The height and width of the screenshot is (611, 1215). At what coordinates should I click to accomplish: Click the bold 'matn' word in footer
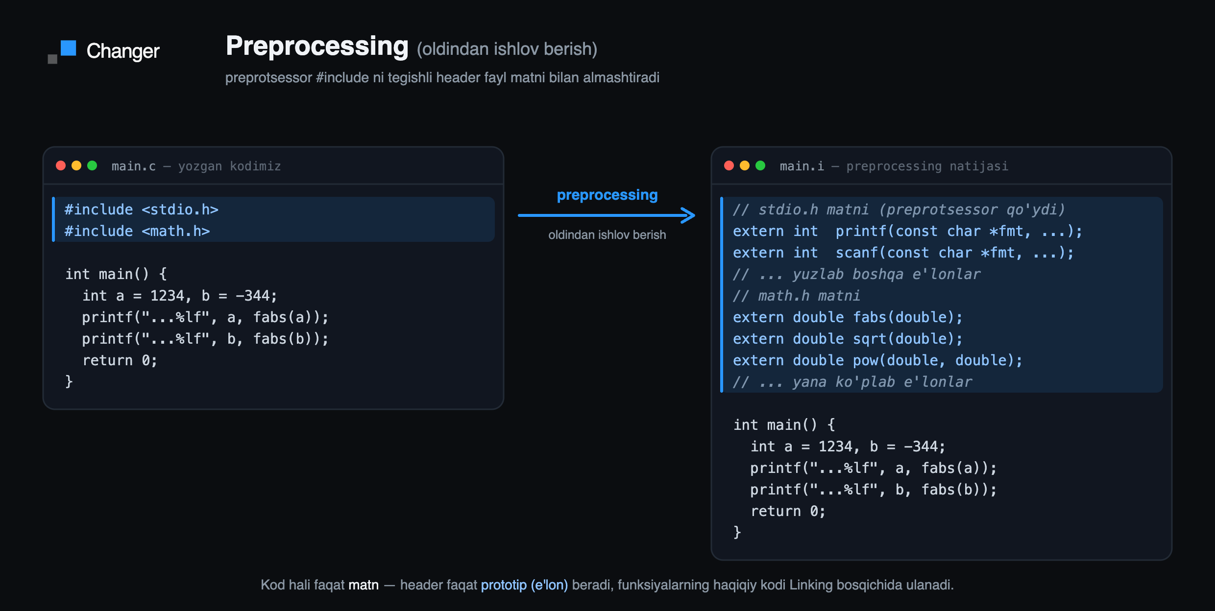pyautogui.click(x=364, y=585)
